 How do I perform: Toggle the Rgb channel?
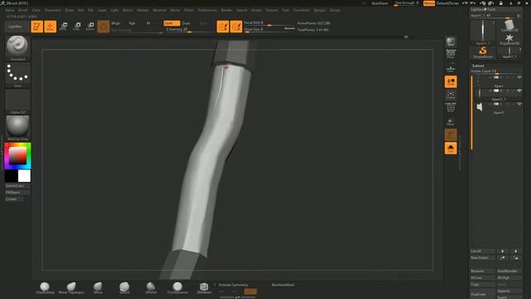coord(132,23)
